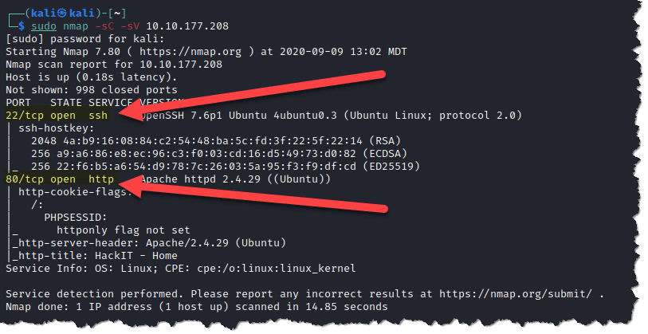This screenshot has width=648, height=334.
Task: Click the https://nmap.org/submit/ link
Action: pyautogui.click(x=516, y=294)
